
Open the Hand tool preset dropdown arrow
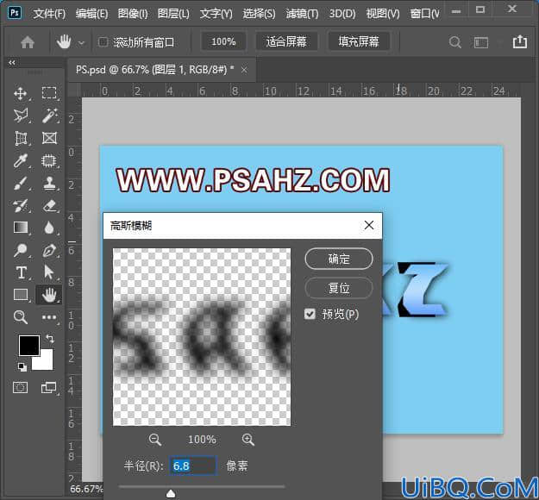point(81,43)
